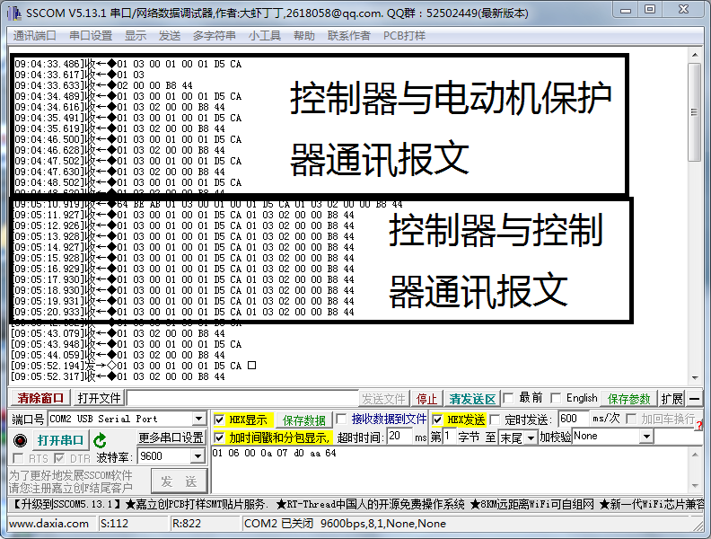The width and height of the screenshot is (711, 539).
Task: Click the 为了更好地发展SSCOM软件 notice
Action: [70, 475]
